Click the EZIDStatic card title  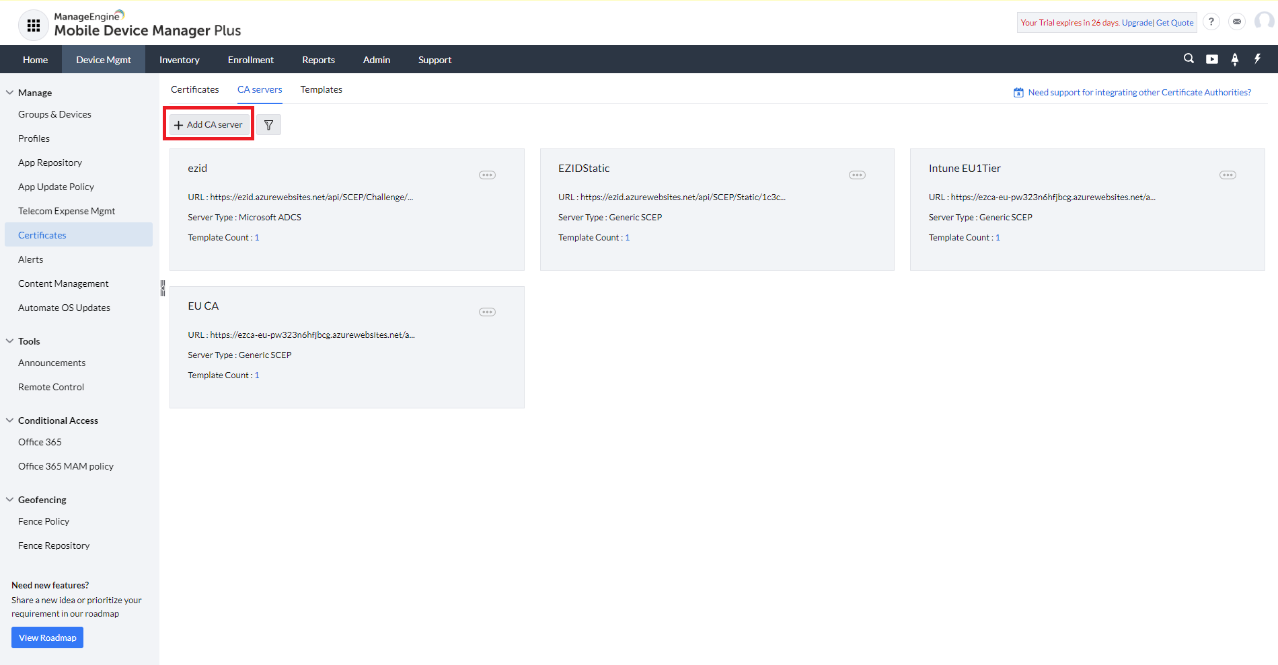[x=584, y=169]
